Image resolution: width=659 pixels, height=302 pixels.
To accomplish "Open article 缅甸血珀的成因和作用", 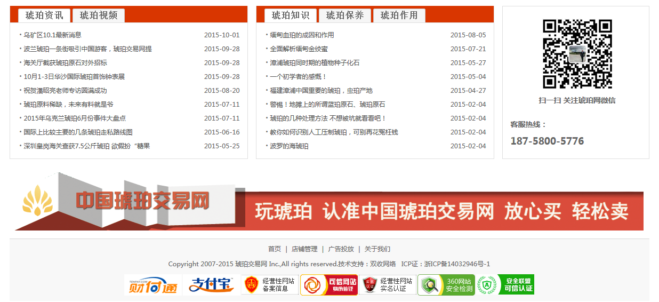I will pos(302,35).
